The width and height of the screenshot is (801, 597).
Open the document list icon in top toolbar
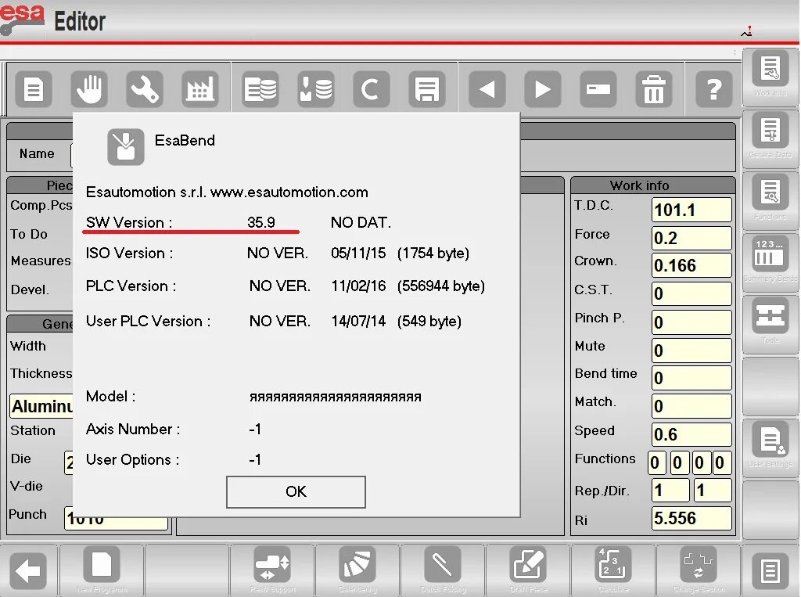coord(34,89)
